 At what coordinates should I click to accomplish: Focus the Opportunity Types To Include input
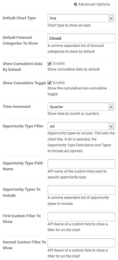(81, 190)
